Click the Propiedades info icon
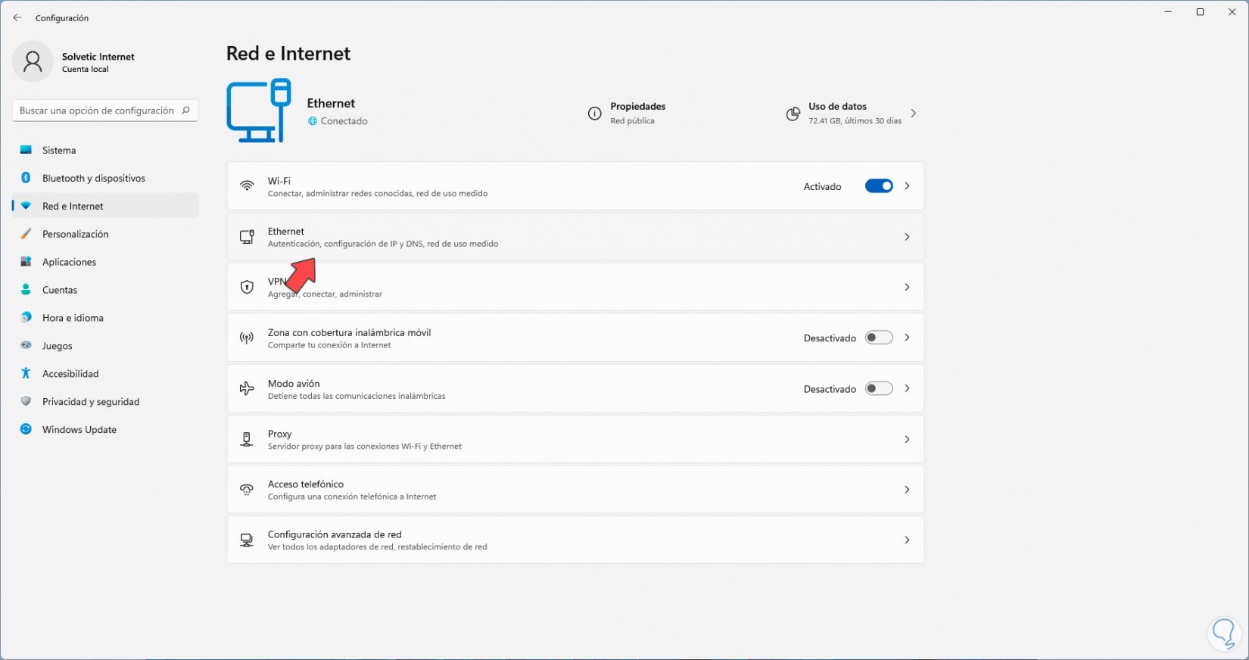The image size is (1249, 660). (x=595, y=114)
